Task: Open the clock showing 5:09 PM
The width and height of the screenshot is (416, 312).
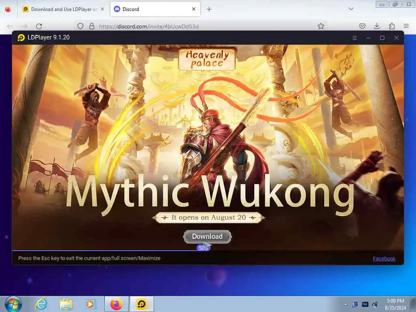Action: (395, 304)
